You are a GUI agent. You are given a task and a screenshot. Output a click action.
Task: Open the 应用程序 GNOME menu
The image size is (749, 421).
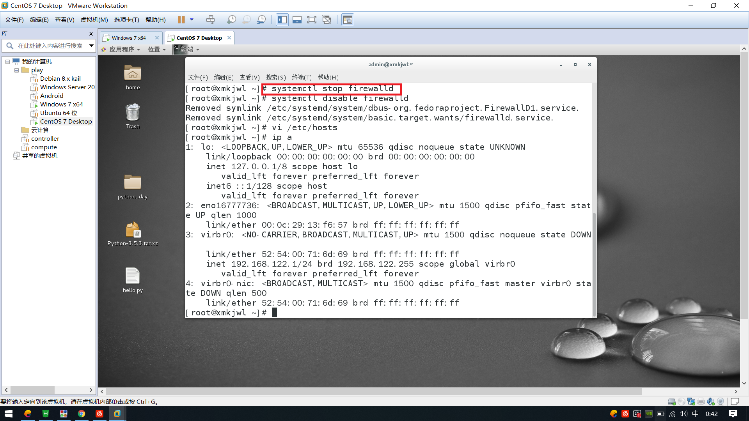click(x=121, y=50)
